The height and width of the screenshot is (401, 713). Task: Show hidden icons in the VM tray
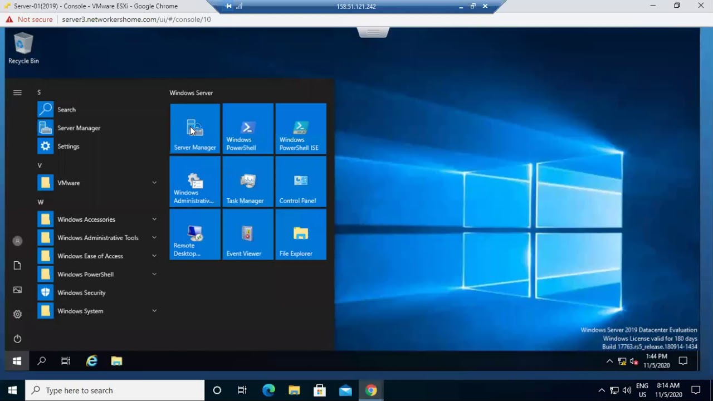point(609,361)
